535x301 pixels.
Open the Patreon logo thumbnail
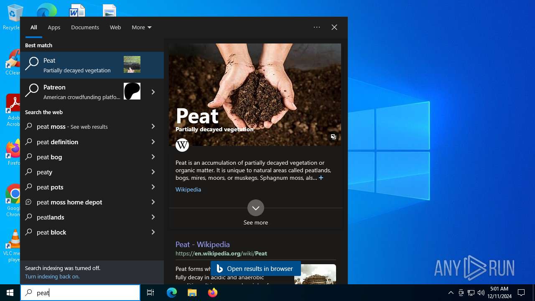(132, 91)
